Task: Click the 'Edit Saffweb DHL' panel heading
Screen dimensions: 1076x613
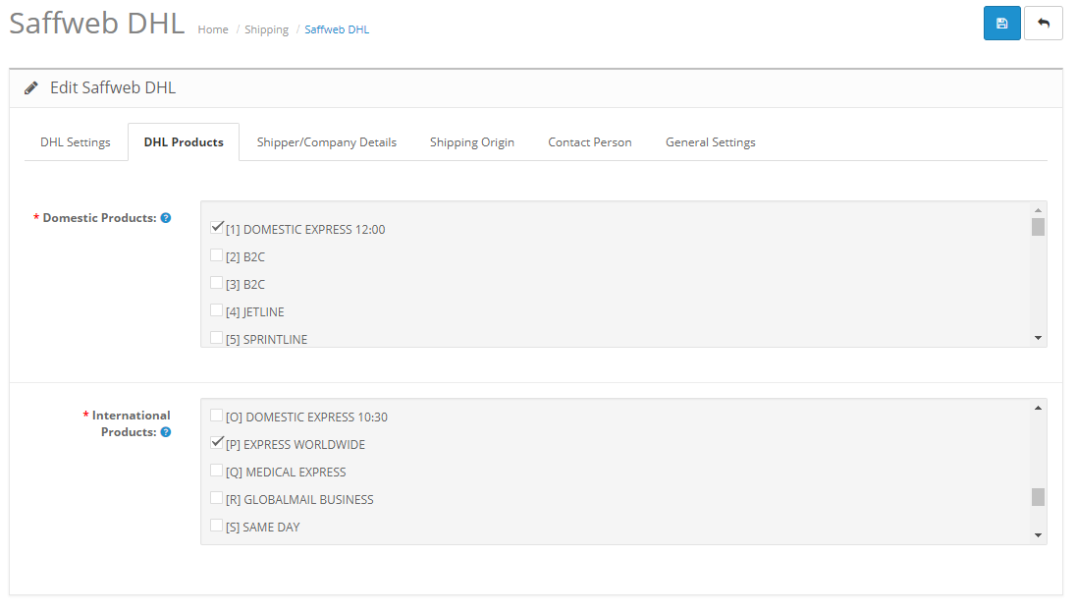Action: [113, 87]
